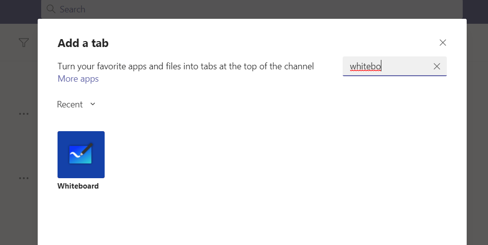Image resolution: width=488 pixels, height=245 pixels.
Task: Place cursor after 'whitebo' in search field
Action: (382, 66)
